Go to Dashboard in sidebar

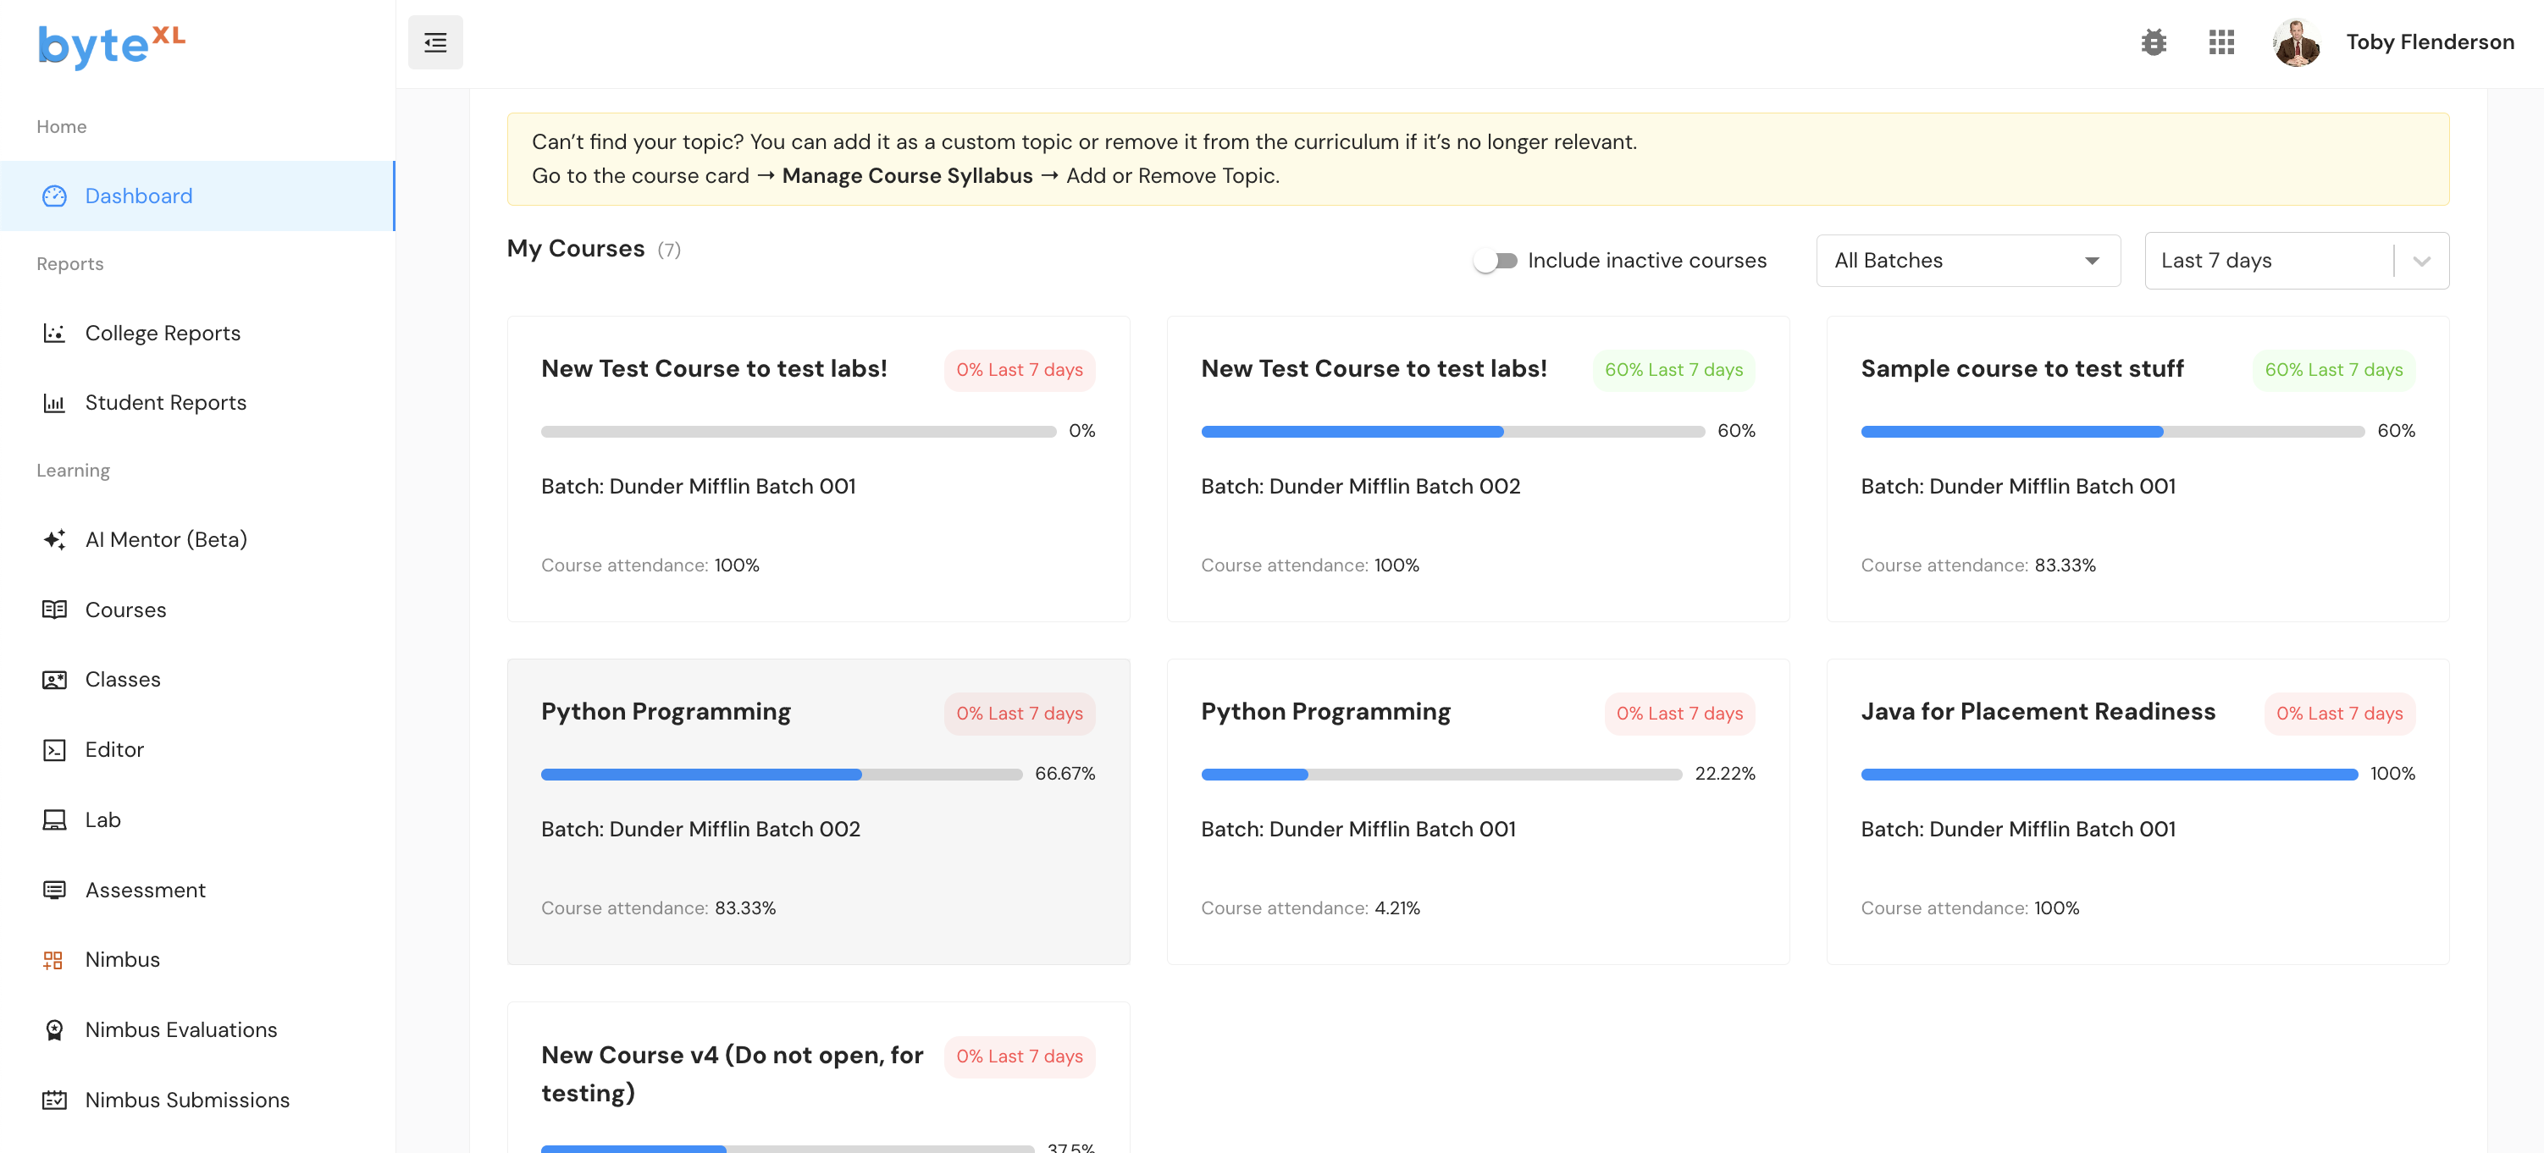138,196
